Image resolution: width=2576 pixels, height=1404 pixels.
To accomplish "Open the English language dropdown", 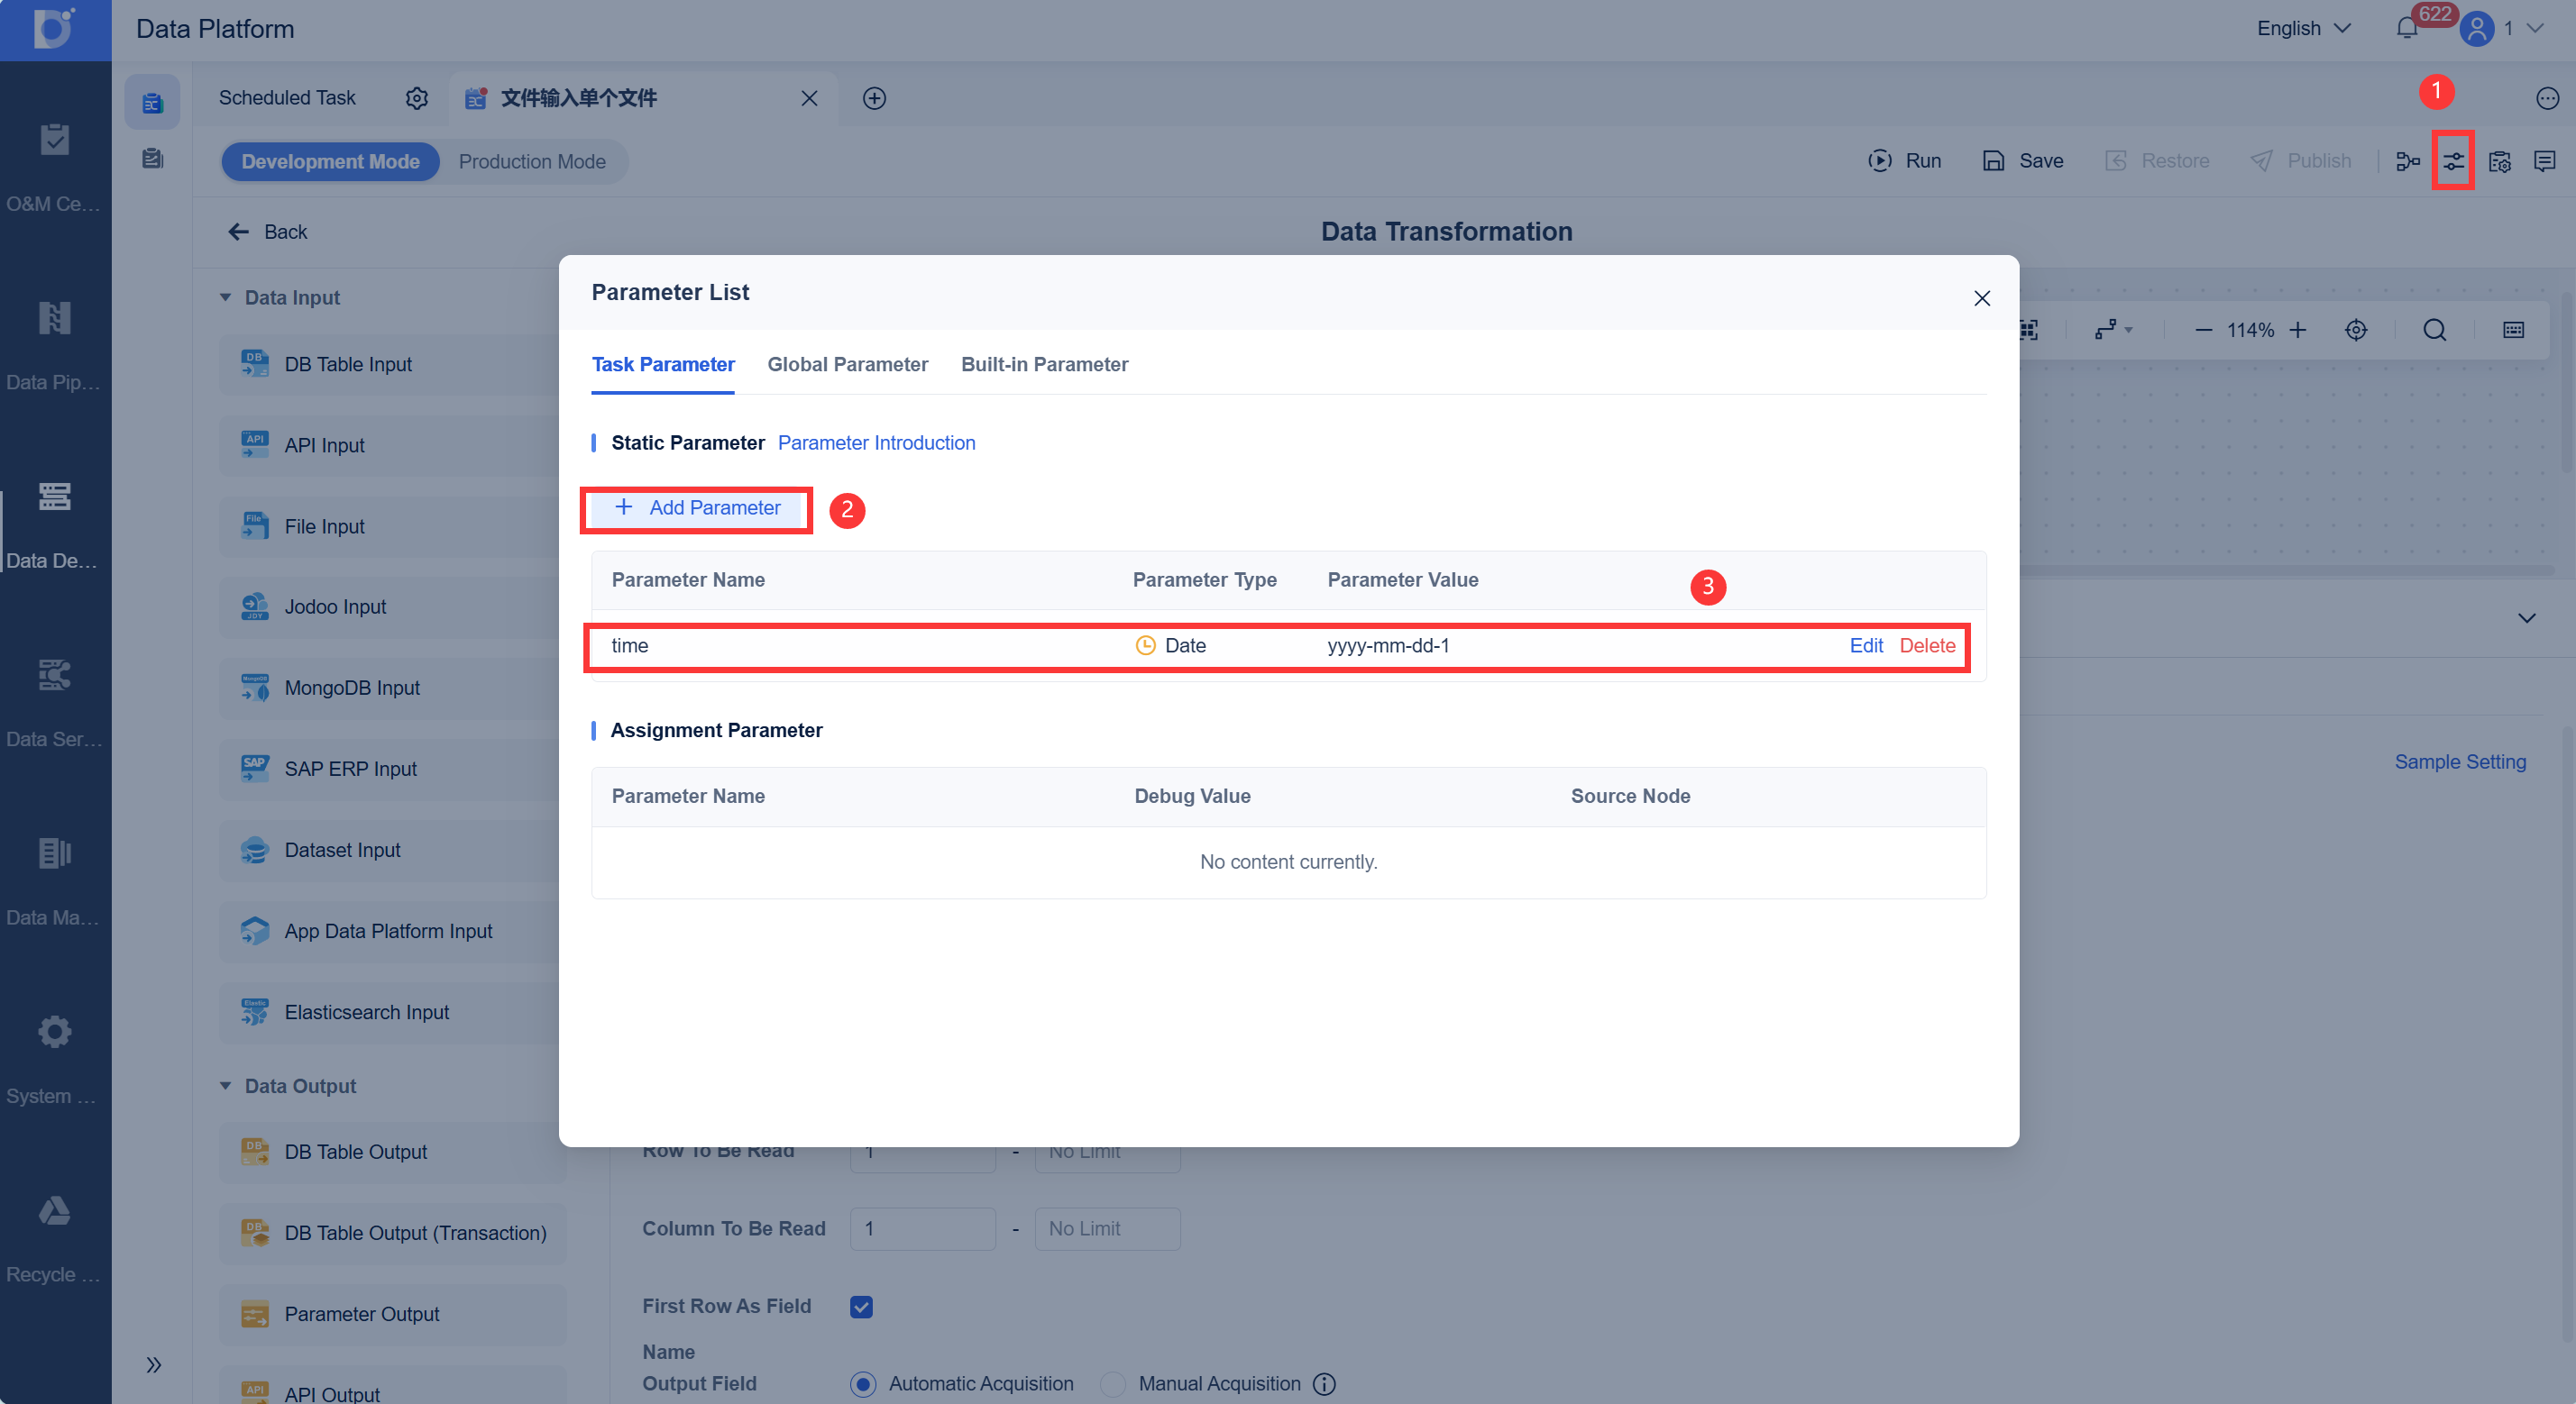I will [x=2303, y=28].
